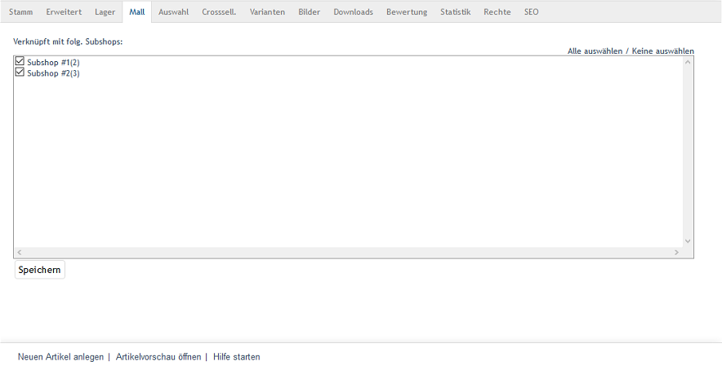Switch to the Stamm tab
Screen dimensions: 722x370
point(20,12)
